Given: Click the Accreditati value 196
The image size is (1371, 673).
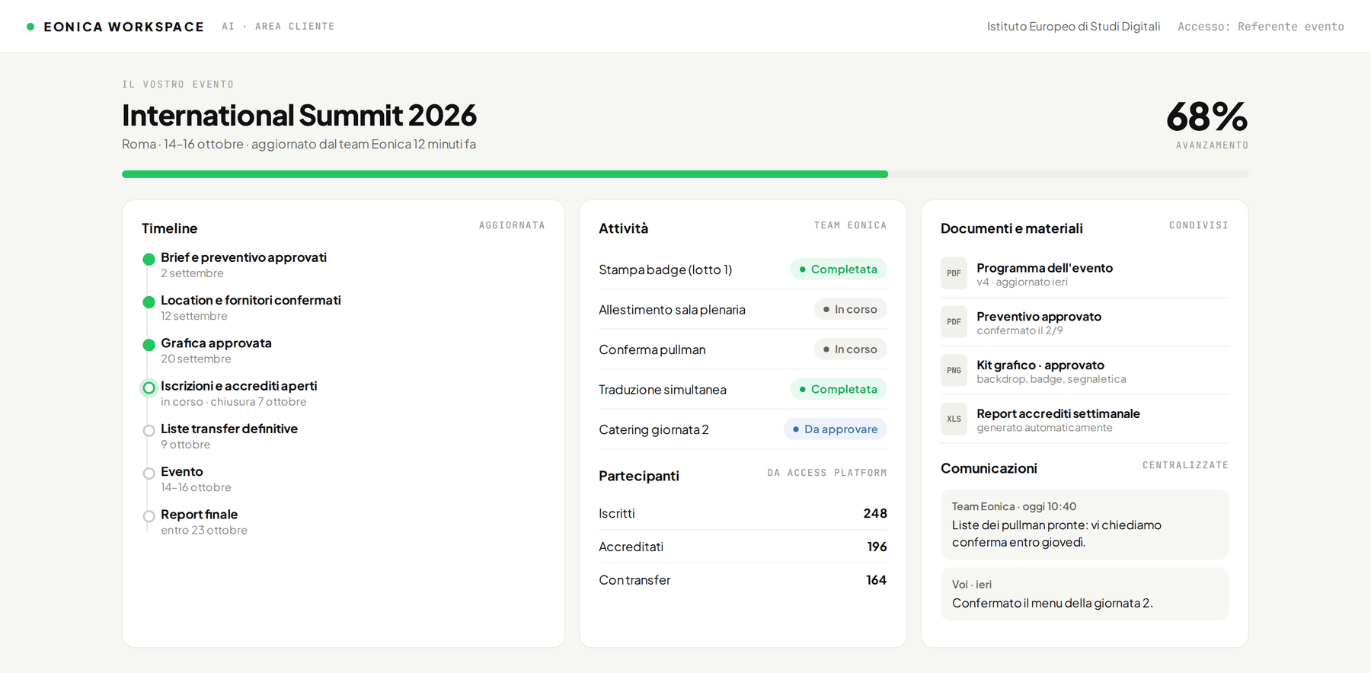Looking at the screenshot, I should [877, 547].
